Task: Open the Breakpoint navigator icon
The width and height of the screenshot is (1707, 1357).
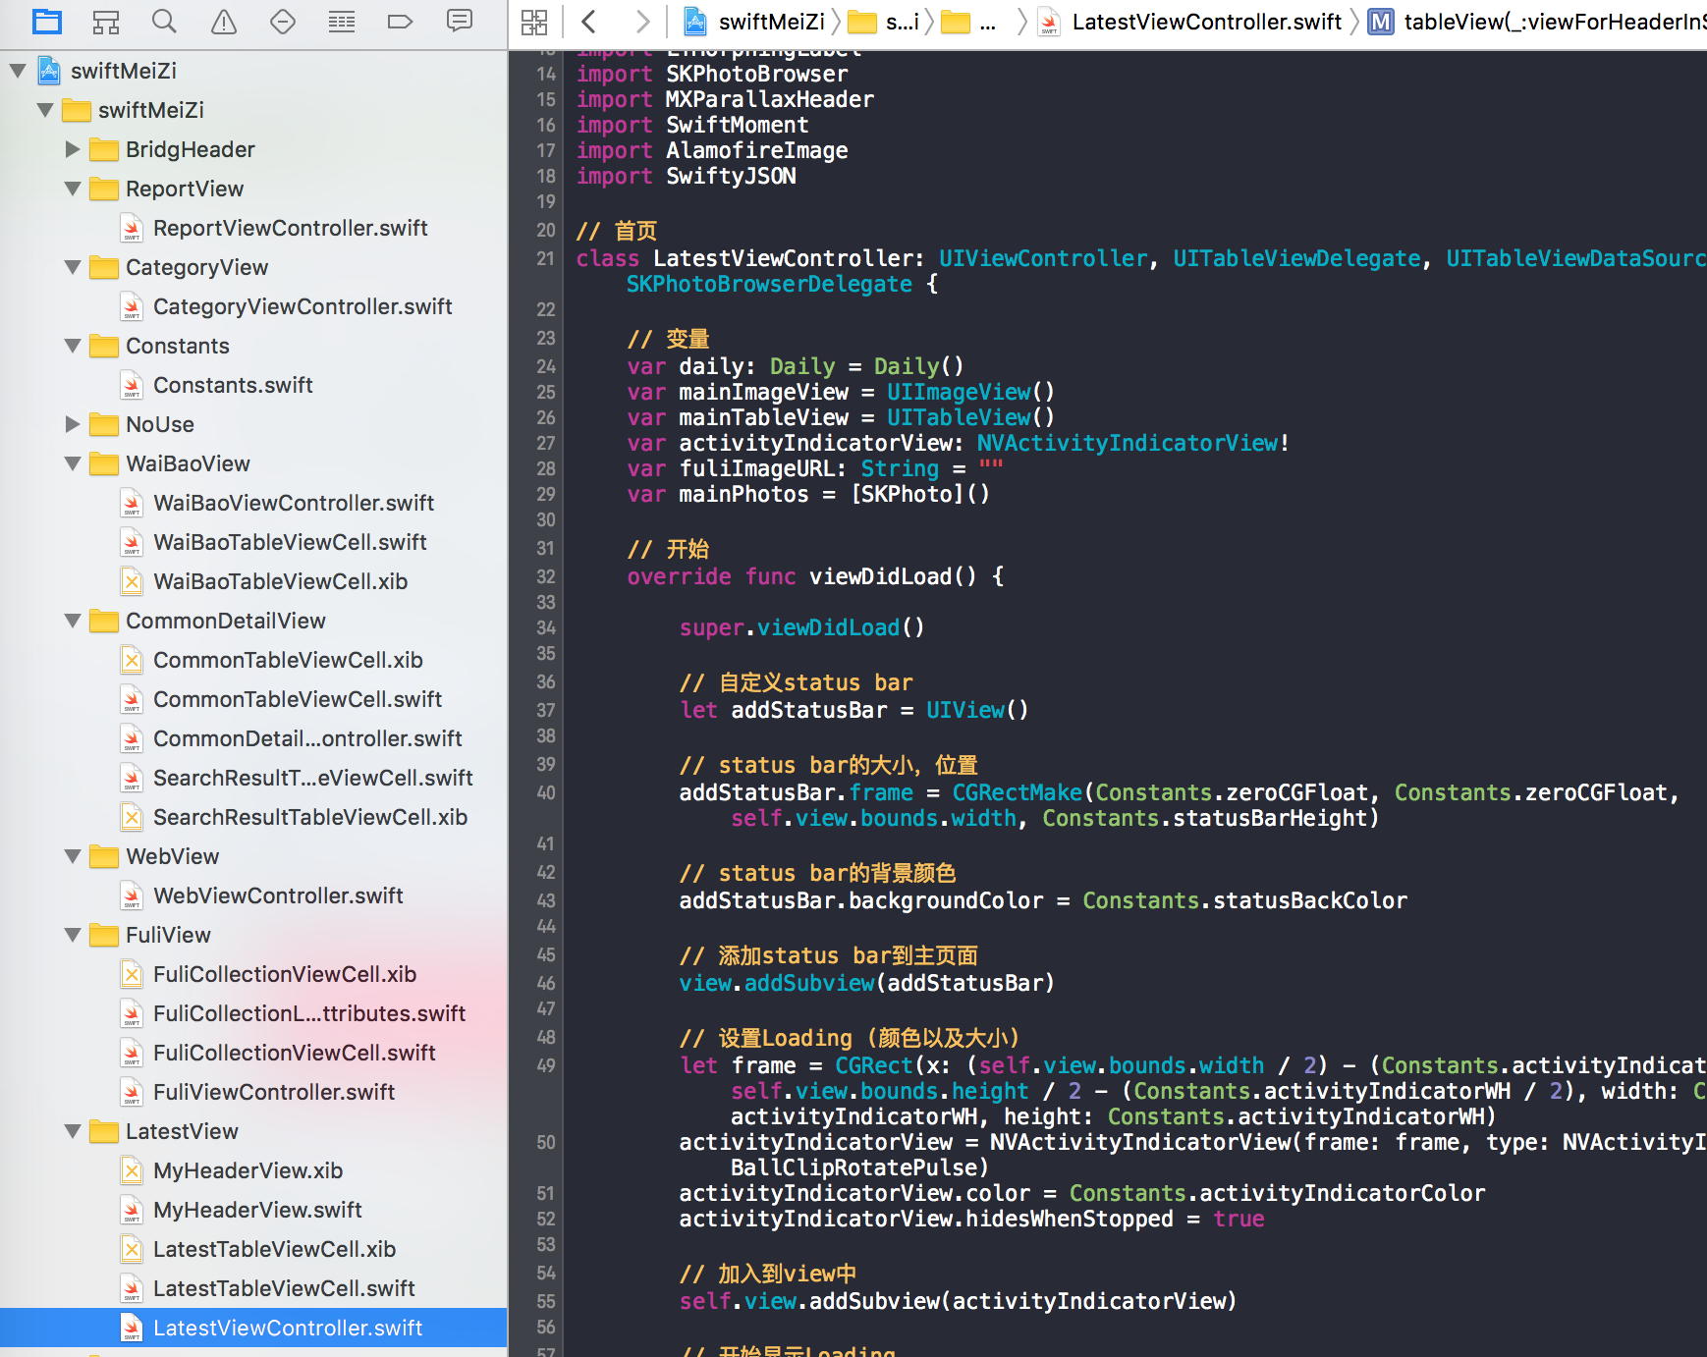Action: click(400, 21)
